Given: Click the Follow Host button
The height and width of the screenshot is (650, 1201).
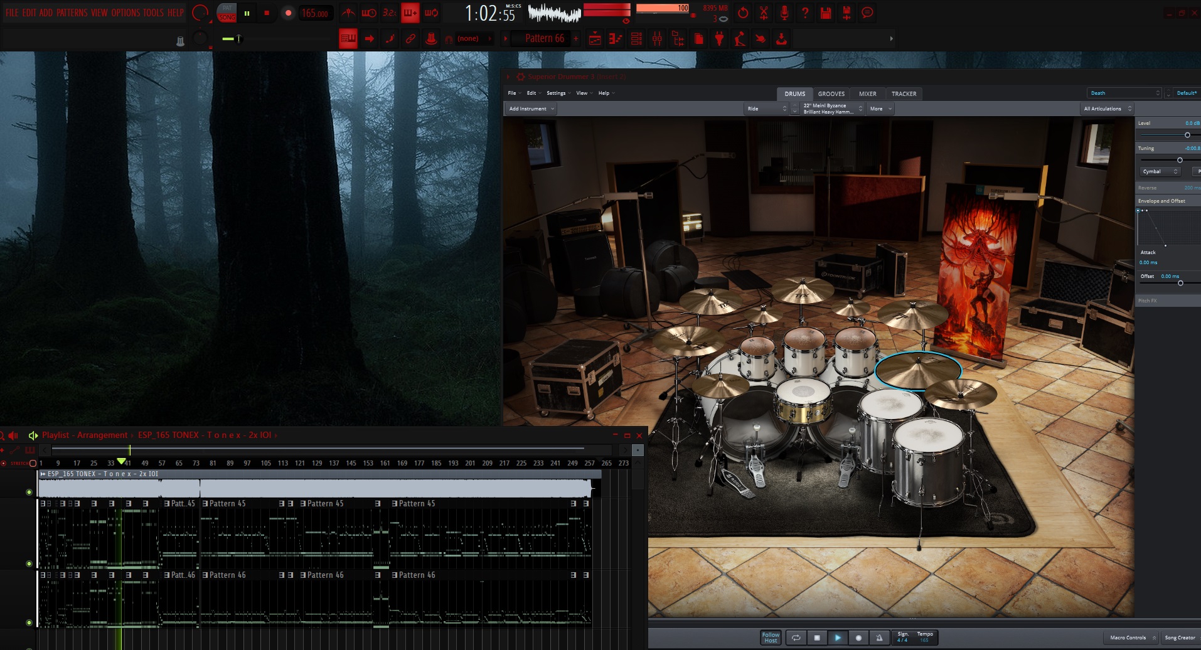Looking at the screenshot, I should [x=771, y=637].
